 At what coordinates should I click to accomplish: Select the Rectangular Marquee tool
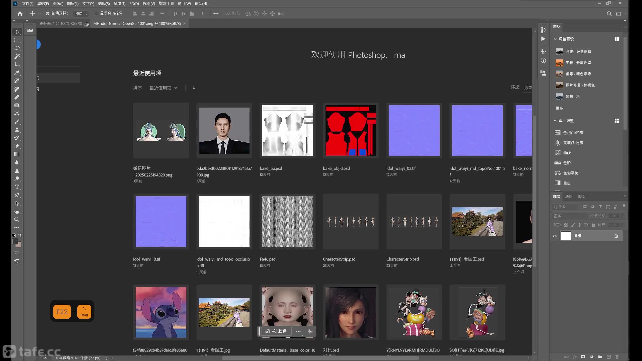click(17, 40)
